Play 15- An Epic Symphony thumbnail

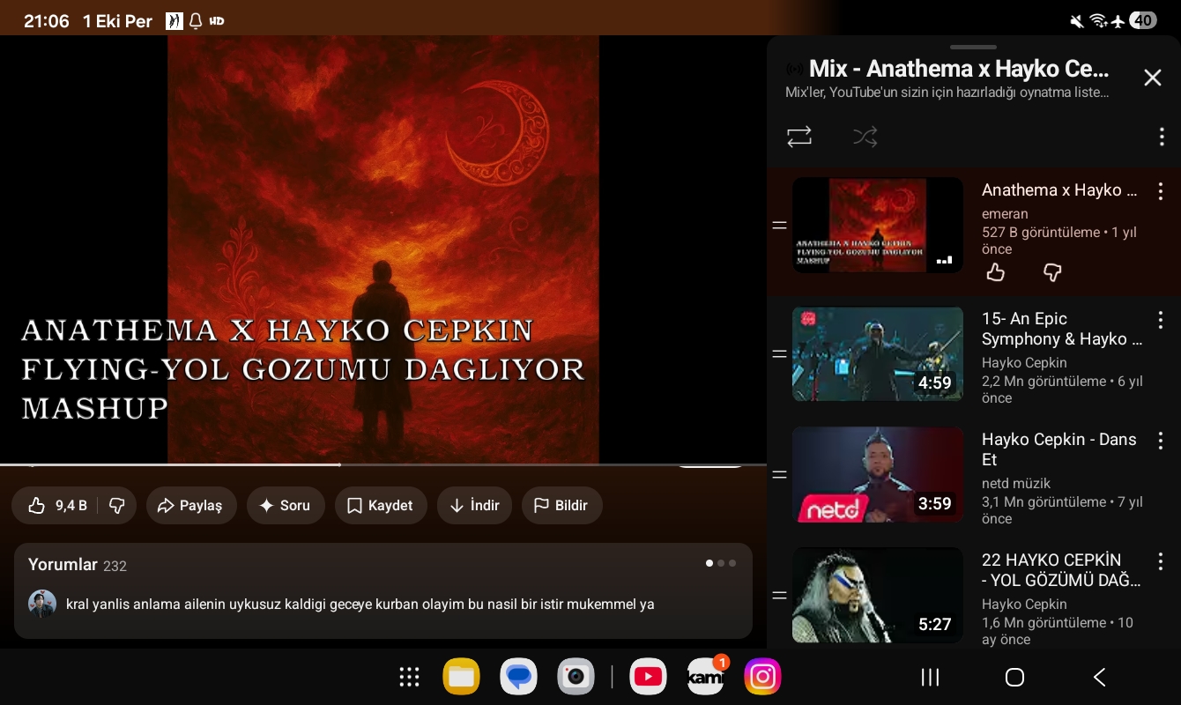[878, 354]
